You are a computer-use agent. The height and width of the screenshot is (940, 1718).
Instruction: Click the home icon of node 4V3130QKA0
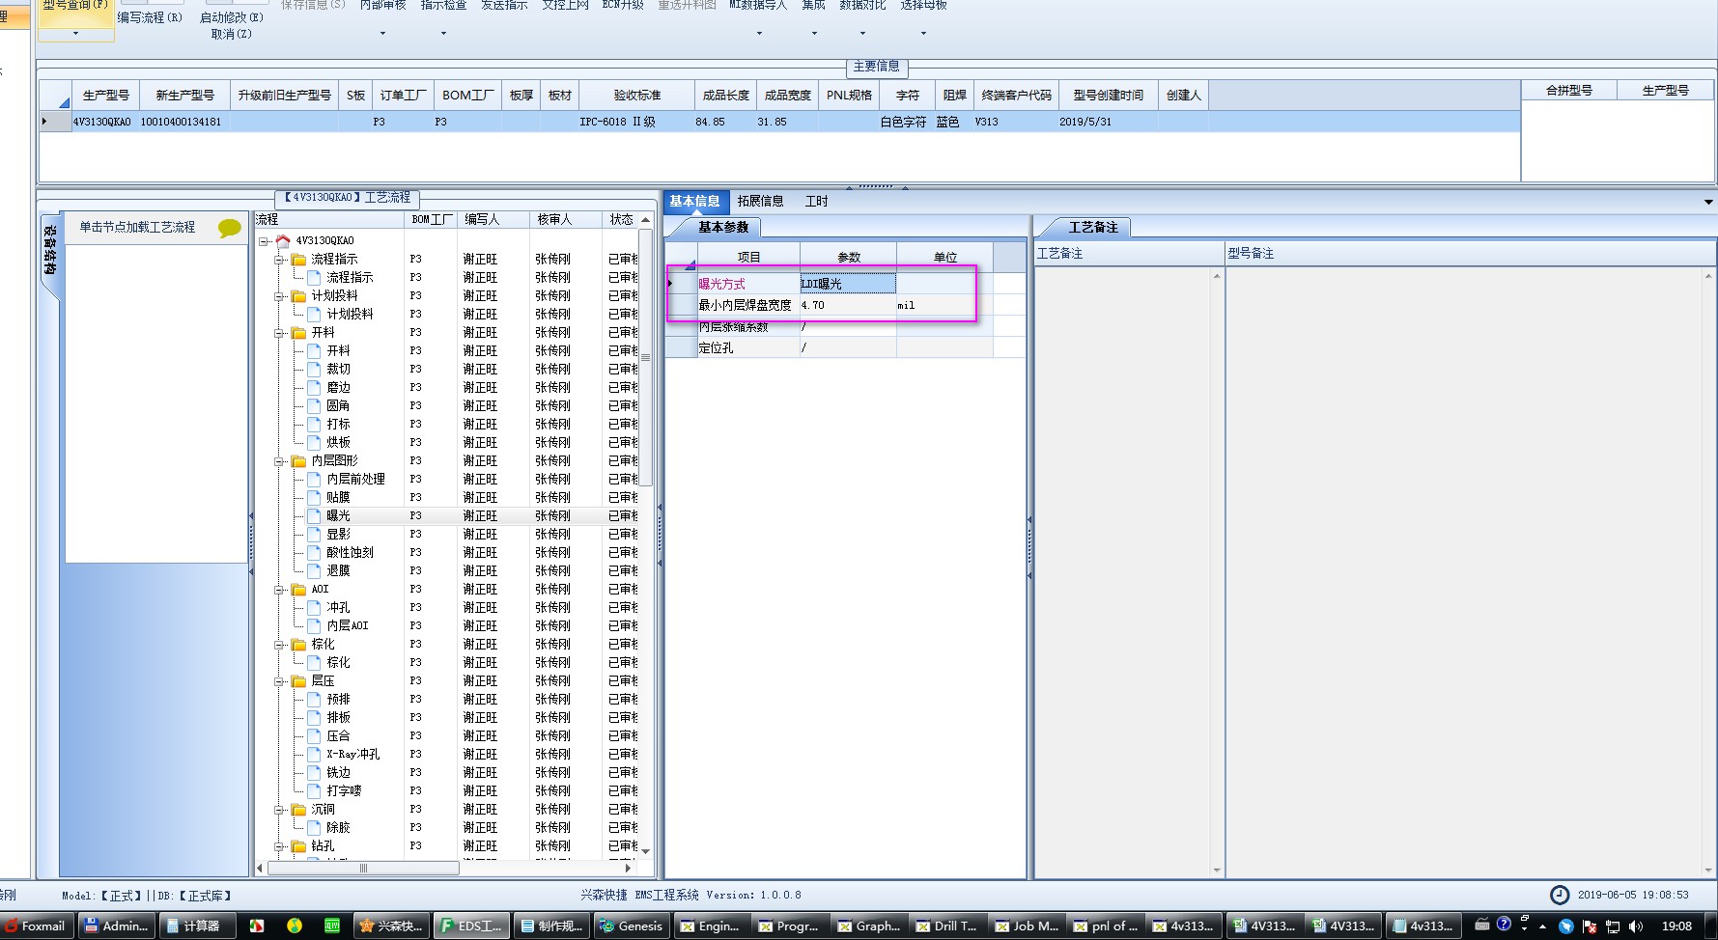(x=283, y=240)
